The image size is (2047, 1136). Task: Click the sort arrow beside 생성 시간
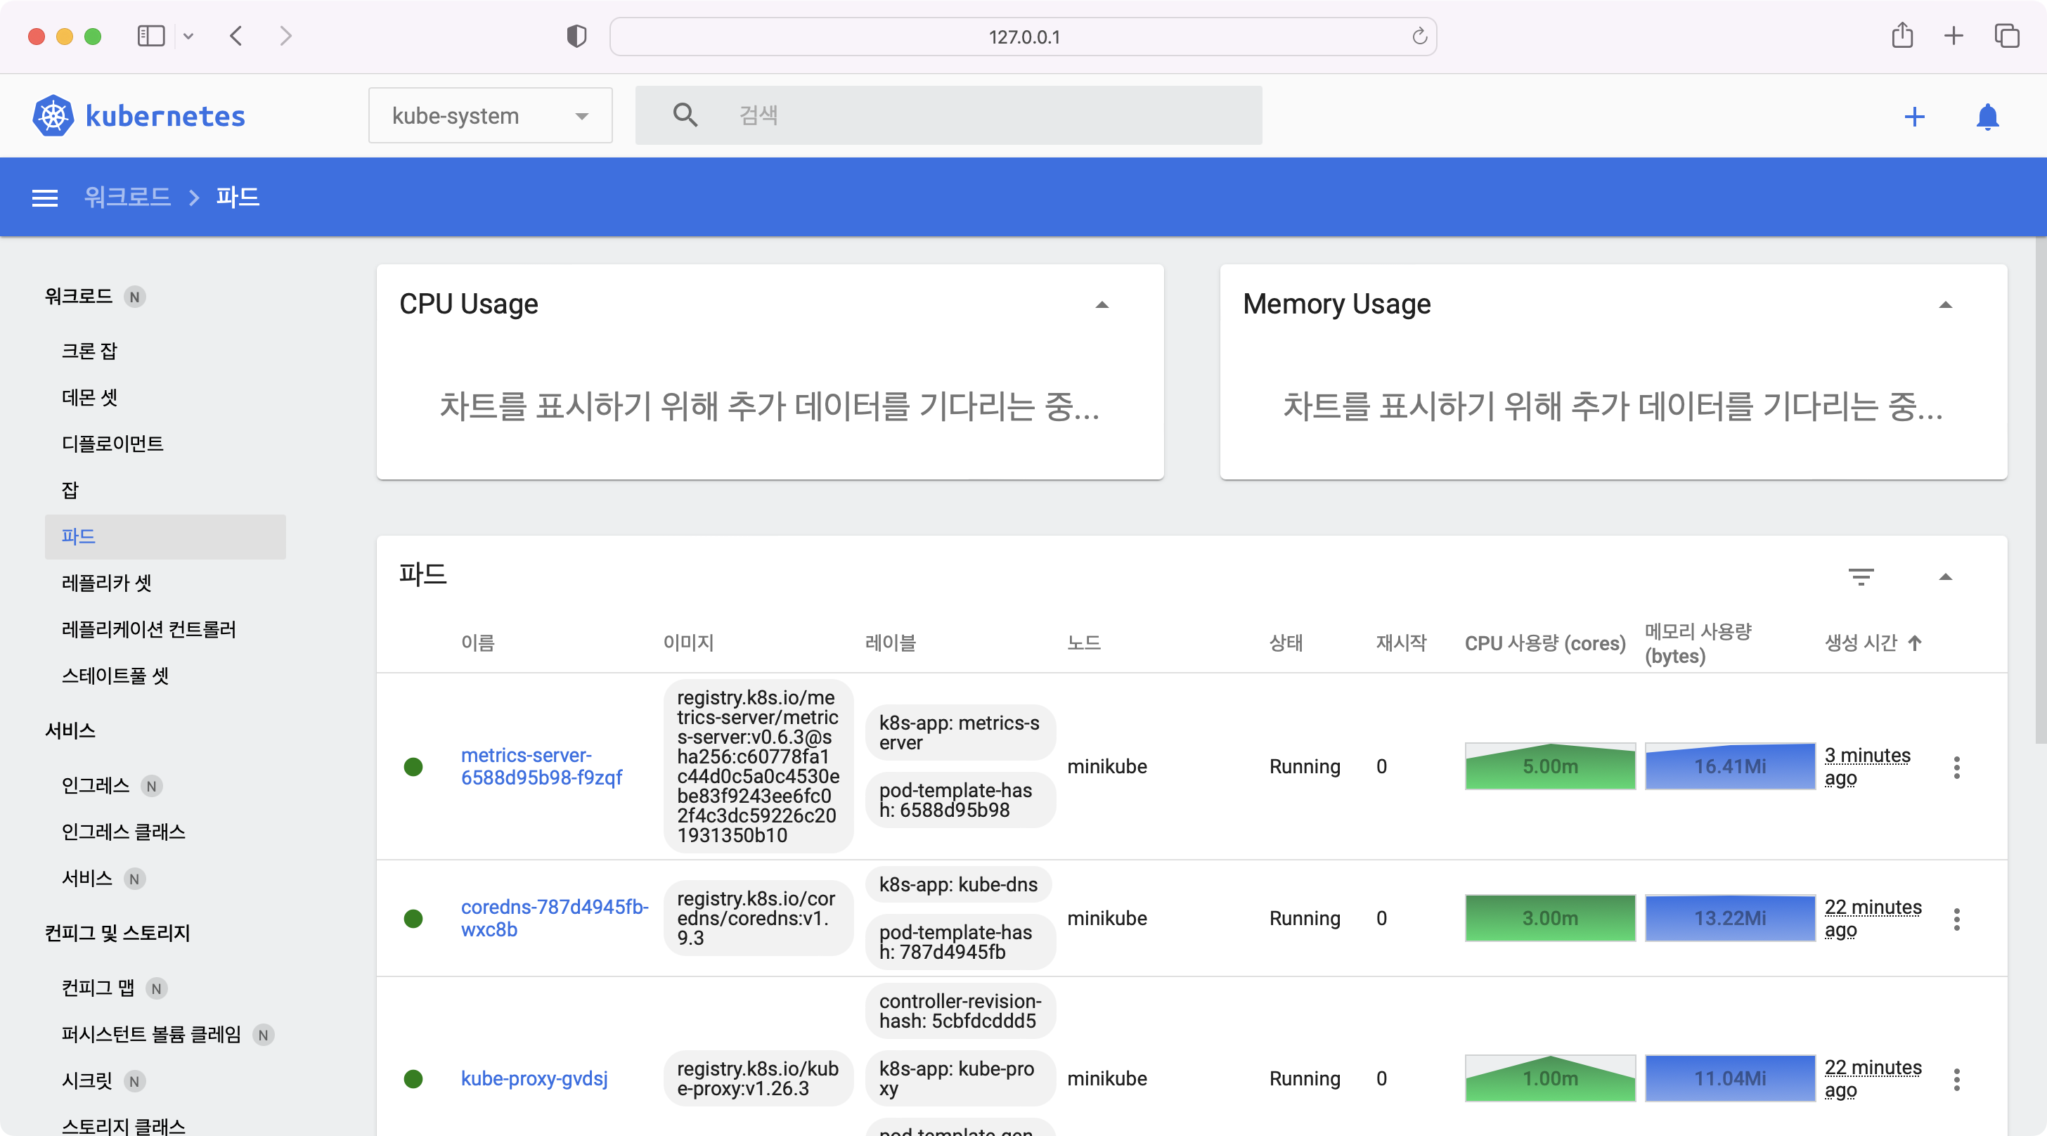click(1915, 643)
